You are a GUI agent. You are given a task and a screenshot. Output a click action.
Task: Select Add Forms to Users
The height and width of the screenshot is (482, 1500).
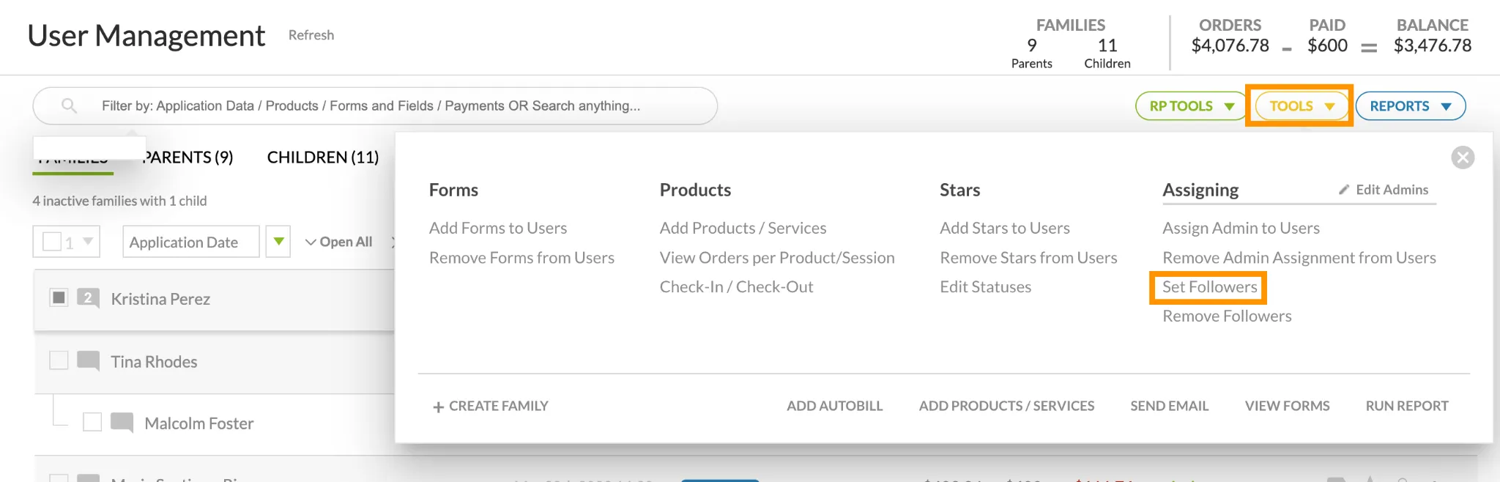pos(498,228)
